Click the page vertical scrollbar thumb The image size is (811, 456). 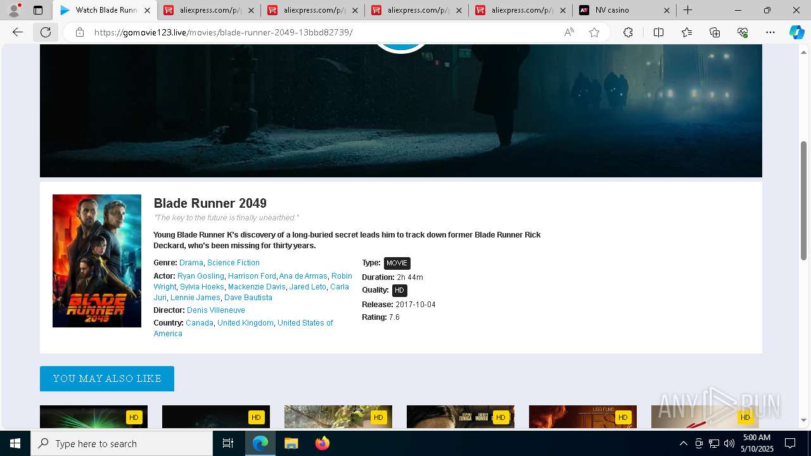tap(804, 200)
